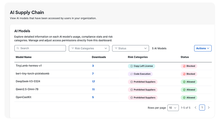Go to the next page arrow
This screenshot has width=218, height=123.
pyautogui.click(x=209, y=108)
